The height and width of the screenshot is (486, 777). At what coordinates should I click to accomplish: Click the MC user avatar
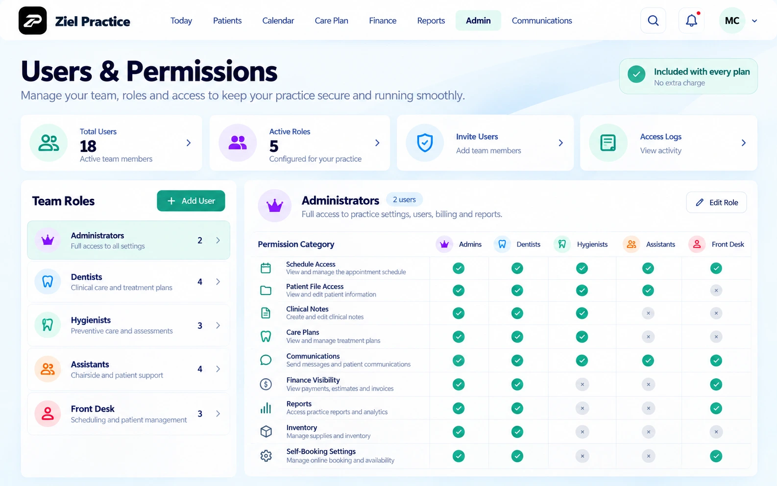pos(732,21)
